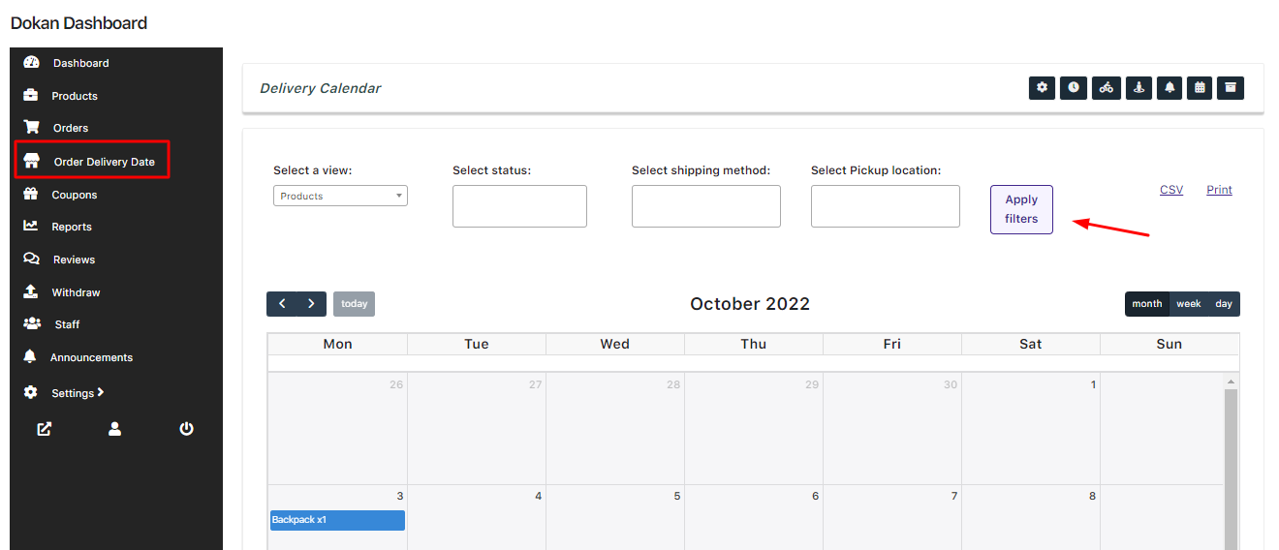Click the Products briefcase icon
1279x550 pixels.
click(31, 96)
